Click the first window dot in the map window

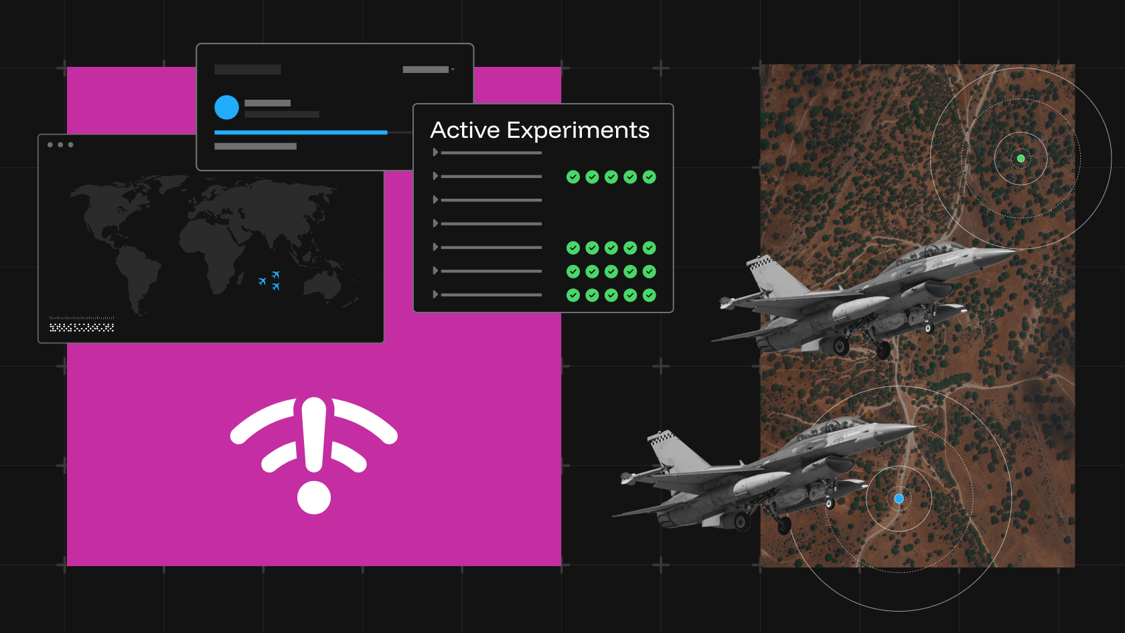pos(50,145)
